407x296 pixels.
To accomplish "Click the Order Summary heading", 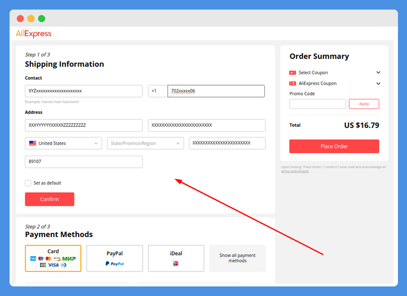I will 319,56.
